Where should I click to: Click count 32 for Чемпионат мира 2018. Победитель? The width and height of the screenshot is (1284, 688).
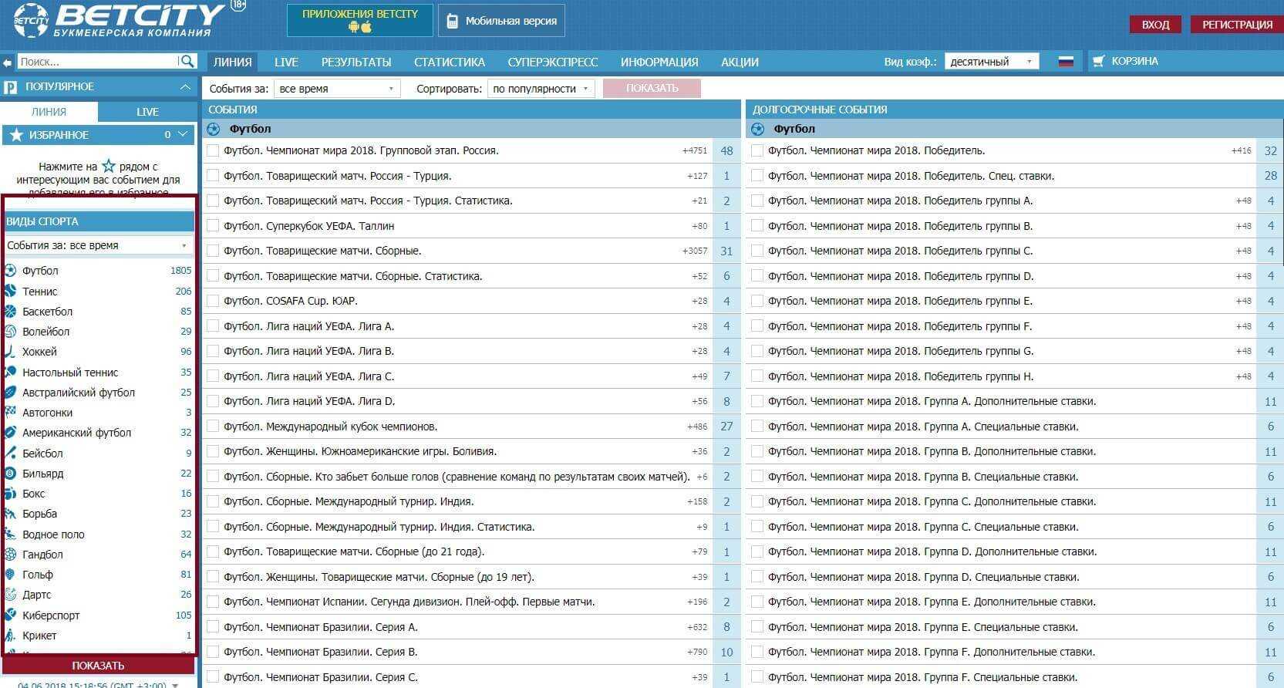tap(1270, 151)
